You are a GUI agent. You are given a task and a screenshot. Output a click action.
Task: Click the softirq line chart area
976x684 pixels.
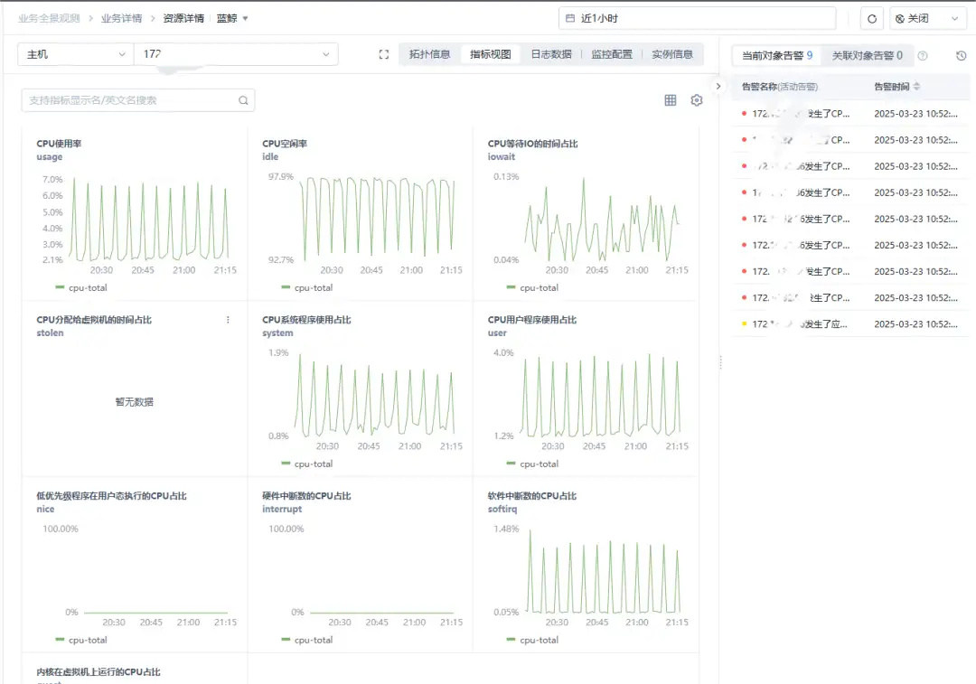[x=604, y=571]
